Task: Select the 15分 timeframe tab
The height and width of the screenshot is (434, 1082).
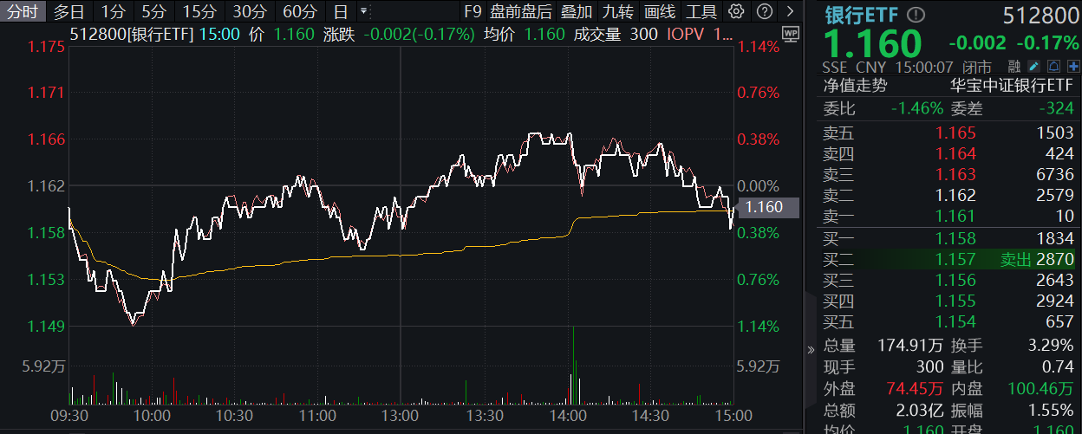Action: (200, 11)
